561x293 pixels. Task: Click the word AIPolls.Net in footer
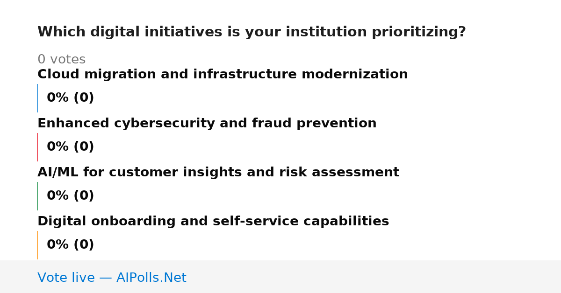point(151,278)
